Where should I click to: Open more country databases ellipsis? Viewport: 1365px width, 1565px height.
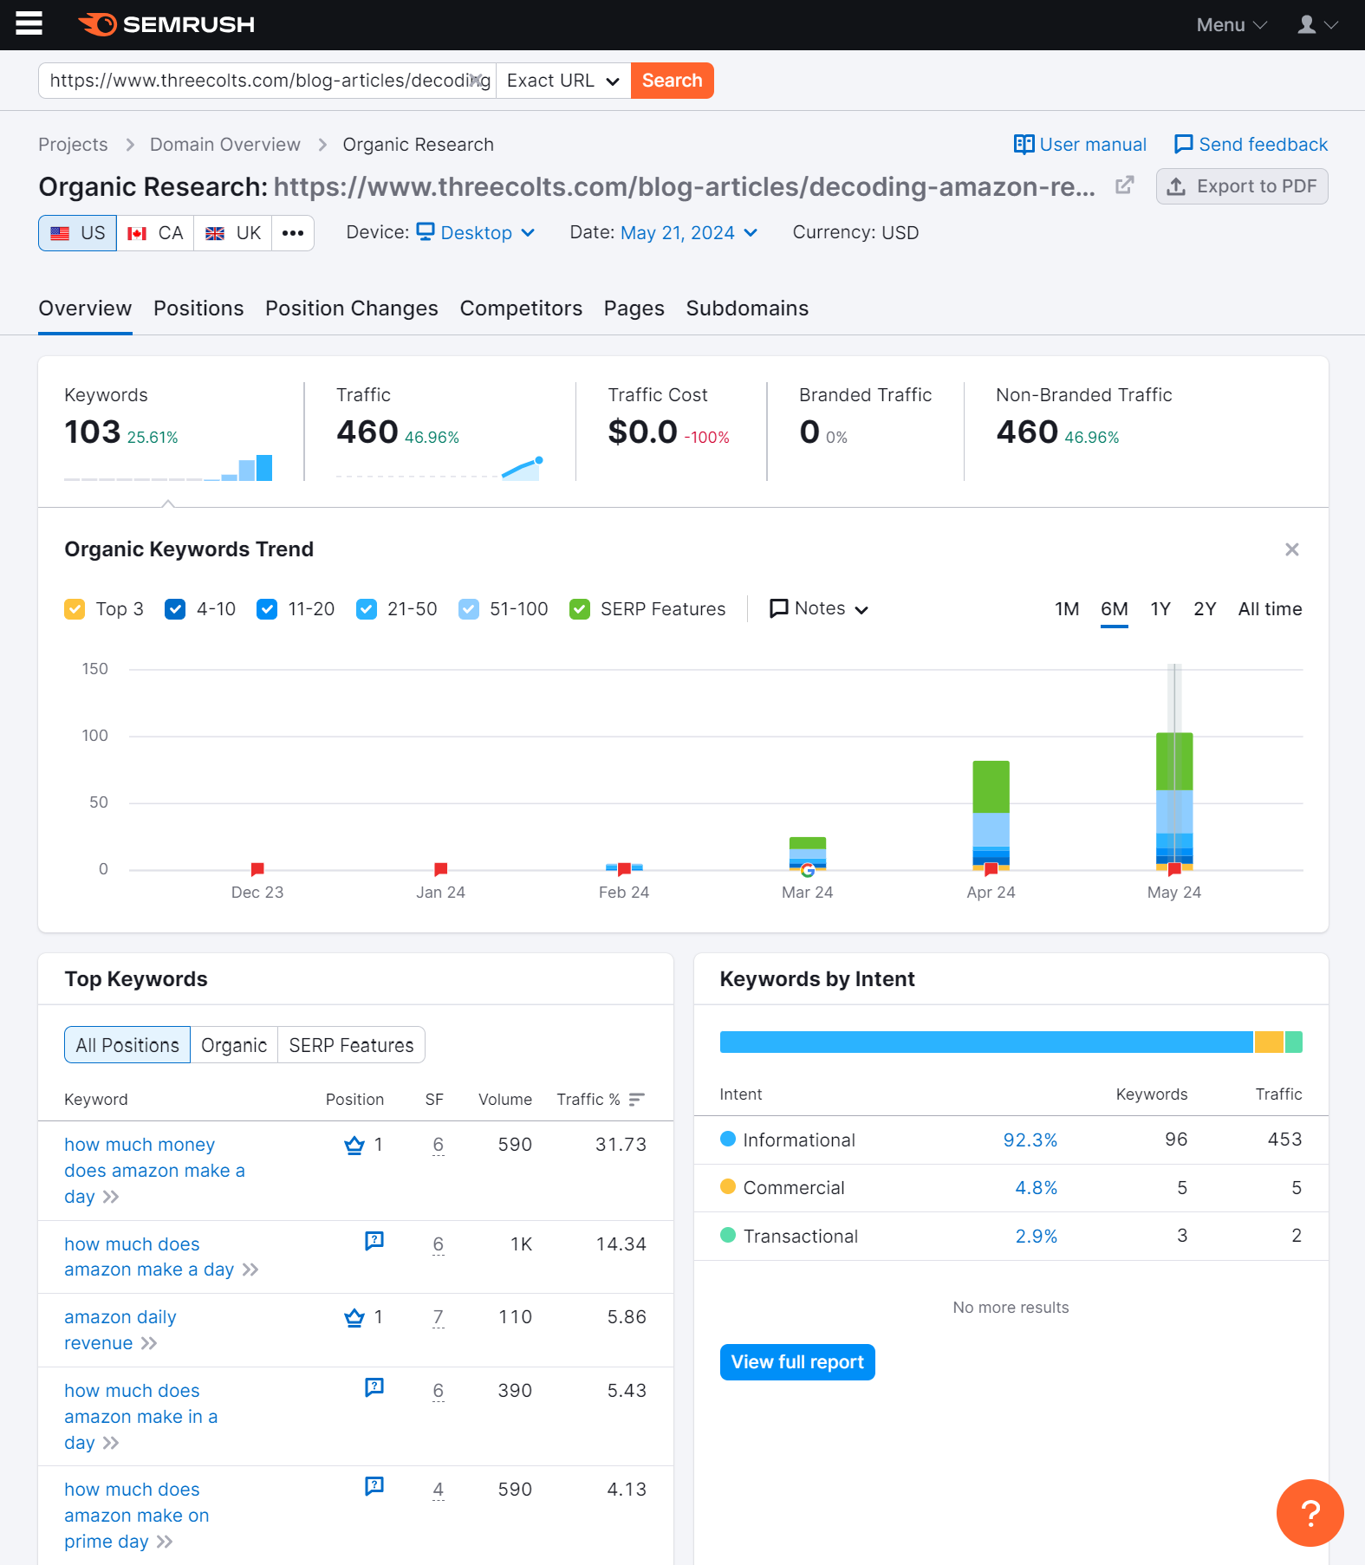point(293,233)
